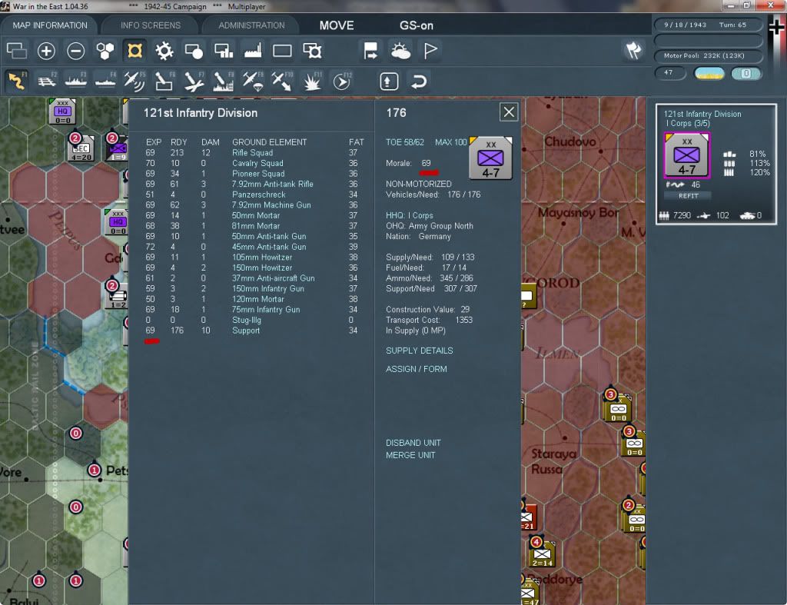Click the Assign / Form link
This screenshot has height=605, width=787.
(416, 369)
